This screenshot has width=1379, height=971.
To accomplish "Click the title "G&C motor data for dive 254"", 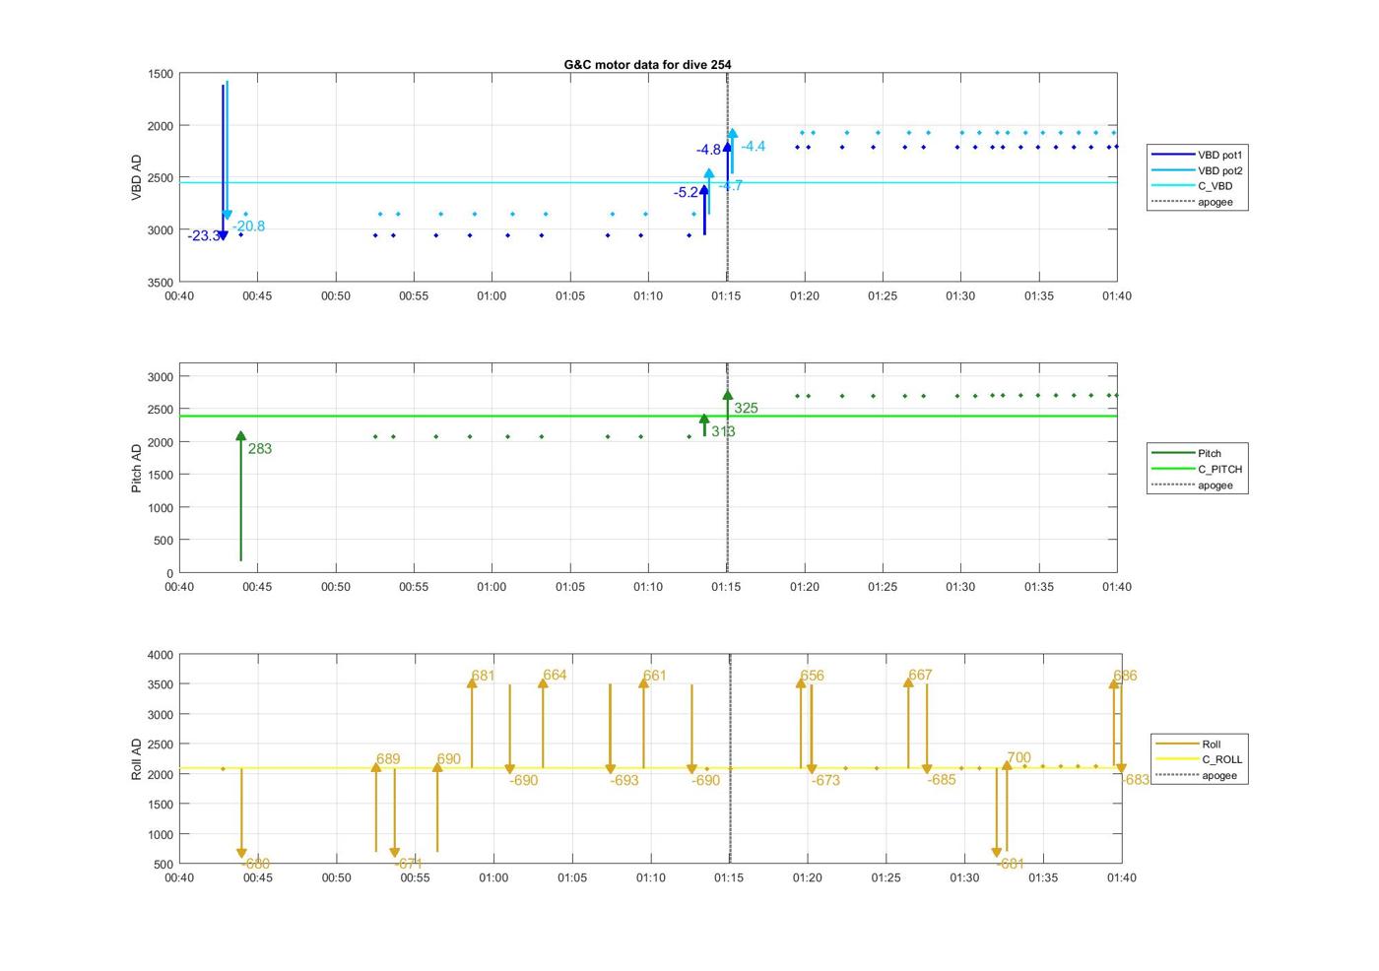I will 647,65.
